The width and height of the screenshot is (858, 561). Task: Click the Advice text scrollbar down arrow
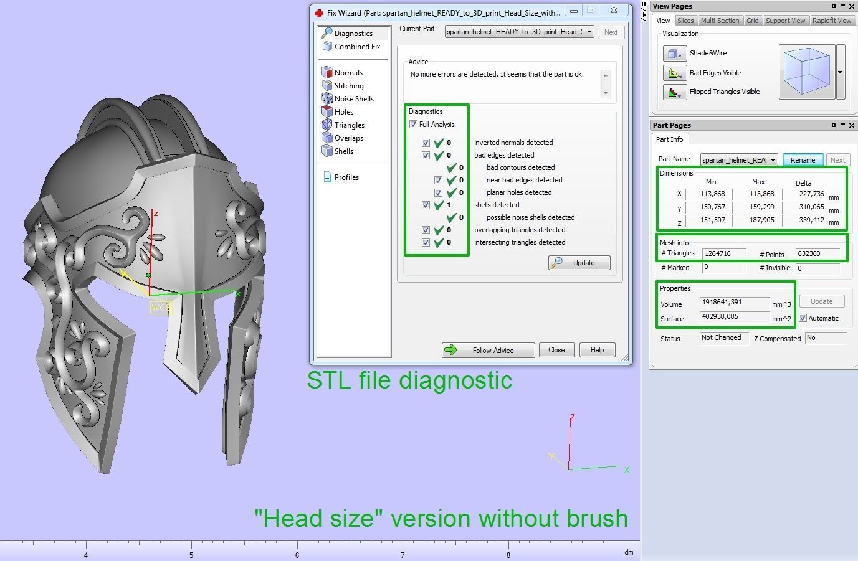(605, 93)
